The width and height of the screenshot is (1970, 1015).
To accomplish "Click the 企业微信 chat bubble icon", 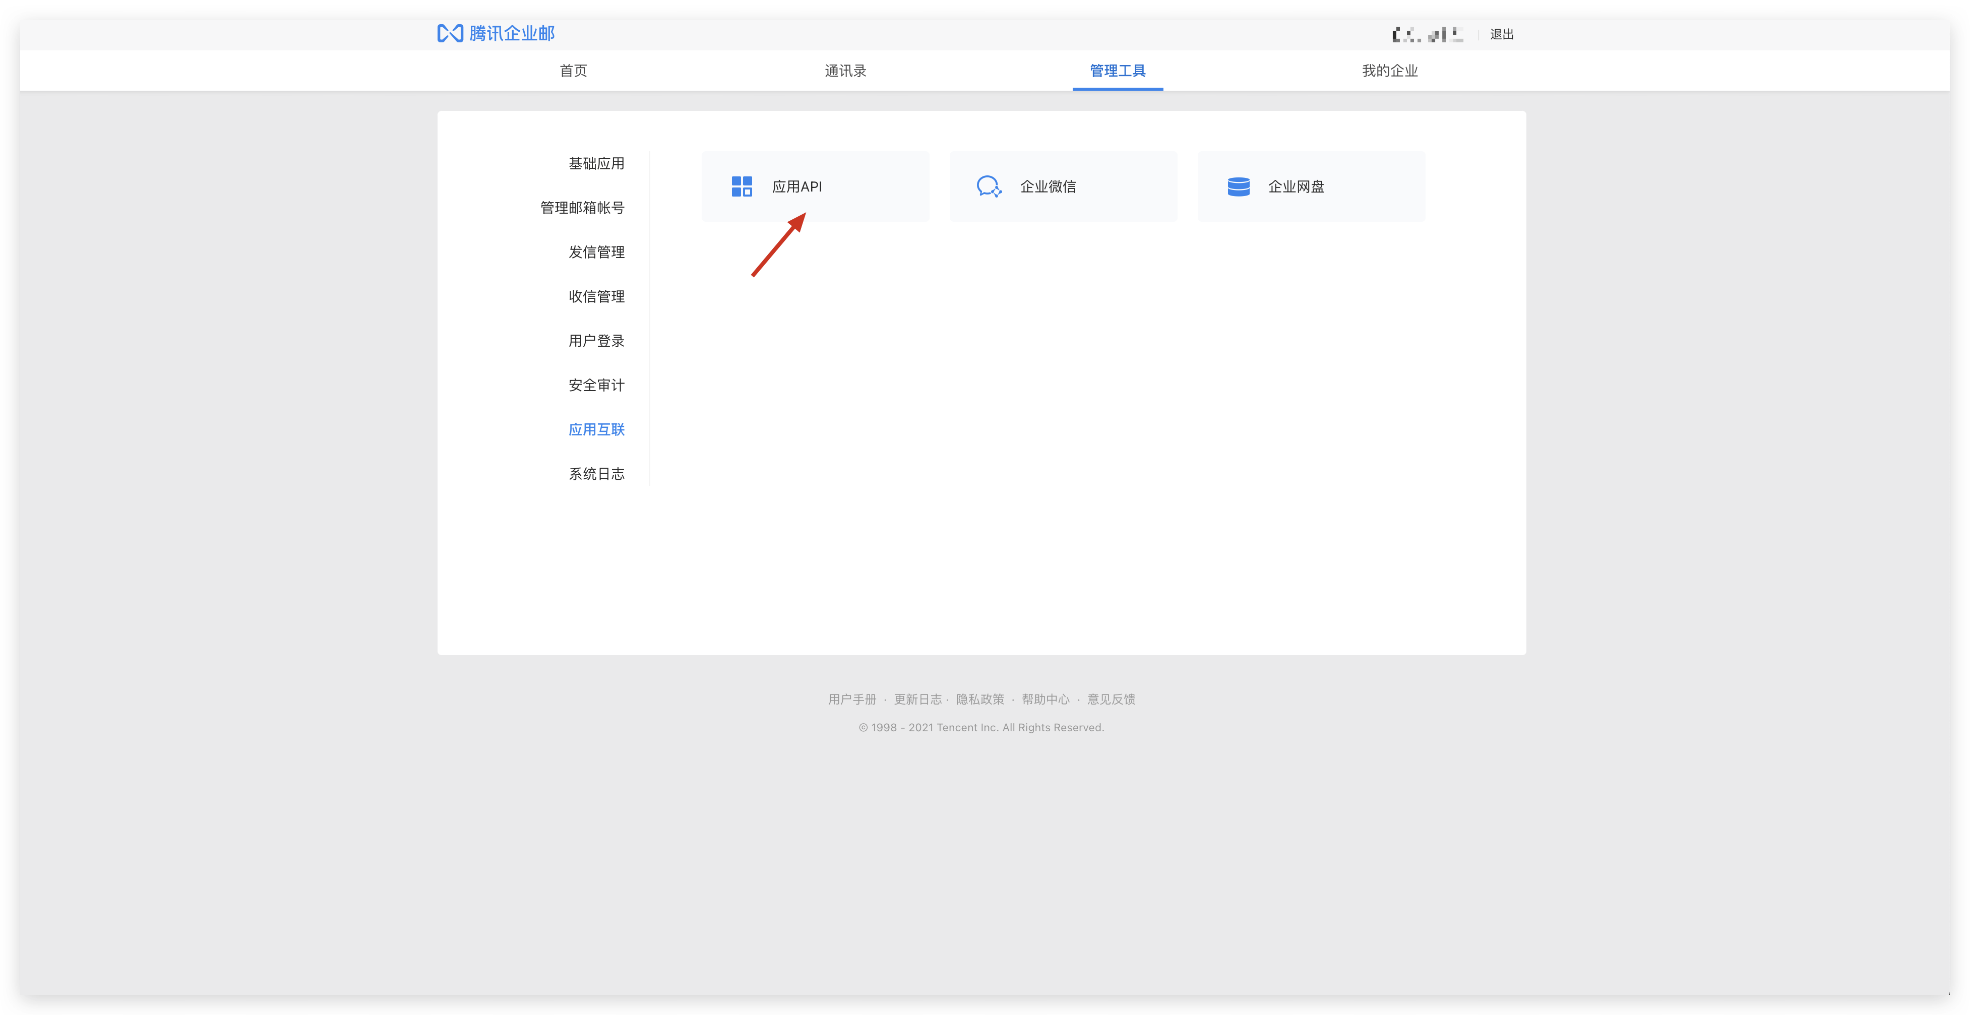I will click(x=989, y=186).
